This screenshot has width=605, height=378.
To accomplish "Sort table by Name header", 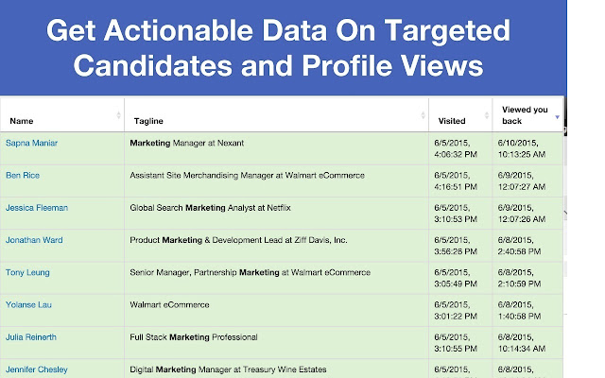I will pos(21,121).
